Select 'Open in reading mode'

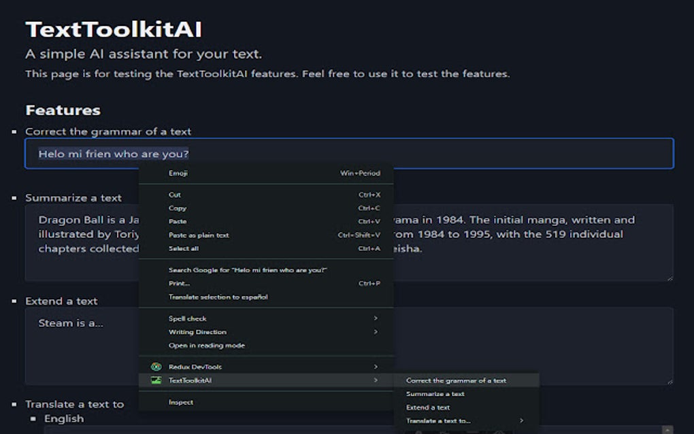(x=206, y=346)
